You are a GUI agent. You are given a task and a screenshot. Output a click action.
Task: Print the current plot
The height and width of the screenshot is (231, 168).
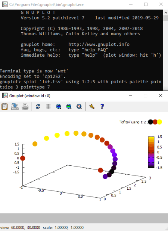(x=25, y=106)
